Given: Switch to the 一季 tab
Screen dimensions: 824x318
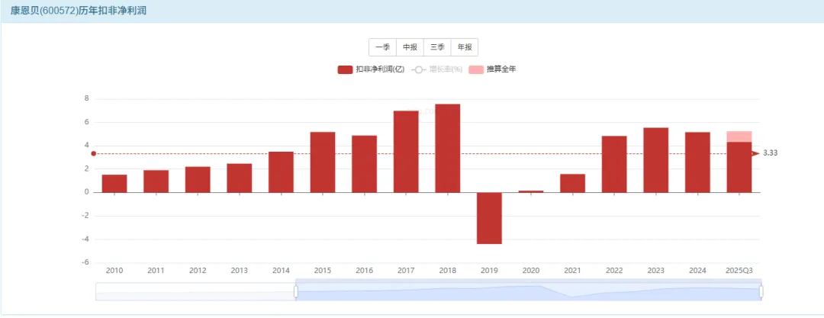Looking at the screenshot, I should click(382, 47).
